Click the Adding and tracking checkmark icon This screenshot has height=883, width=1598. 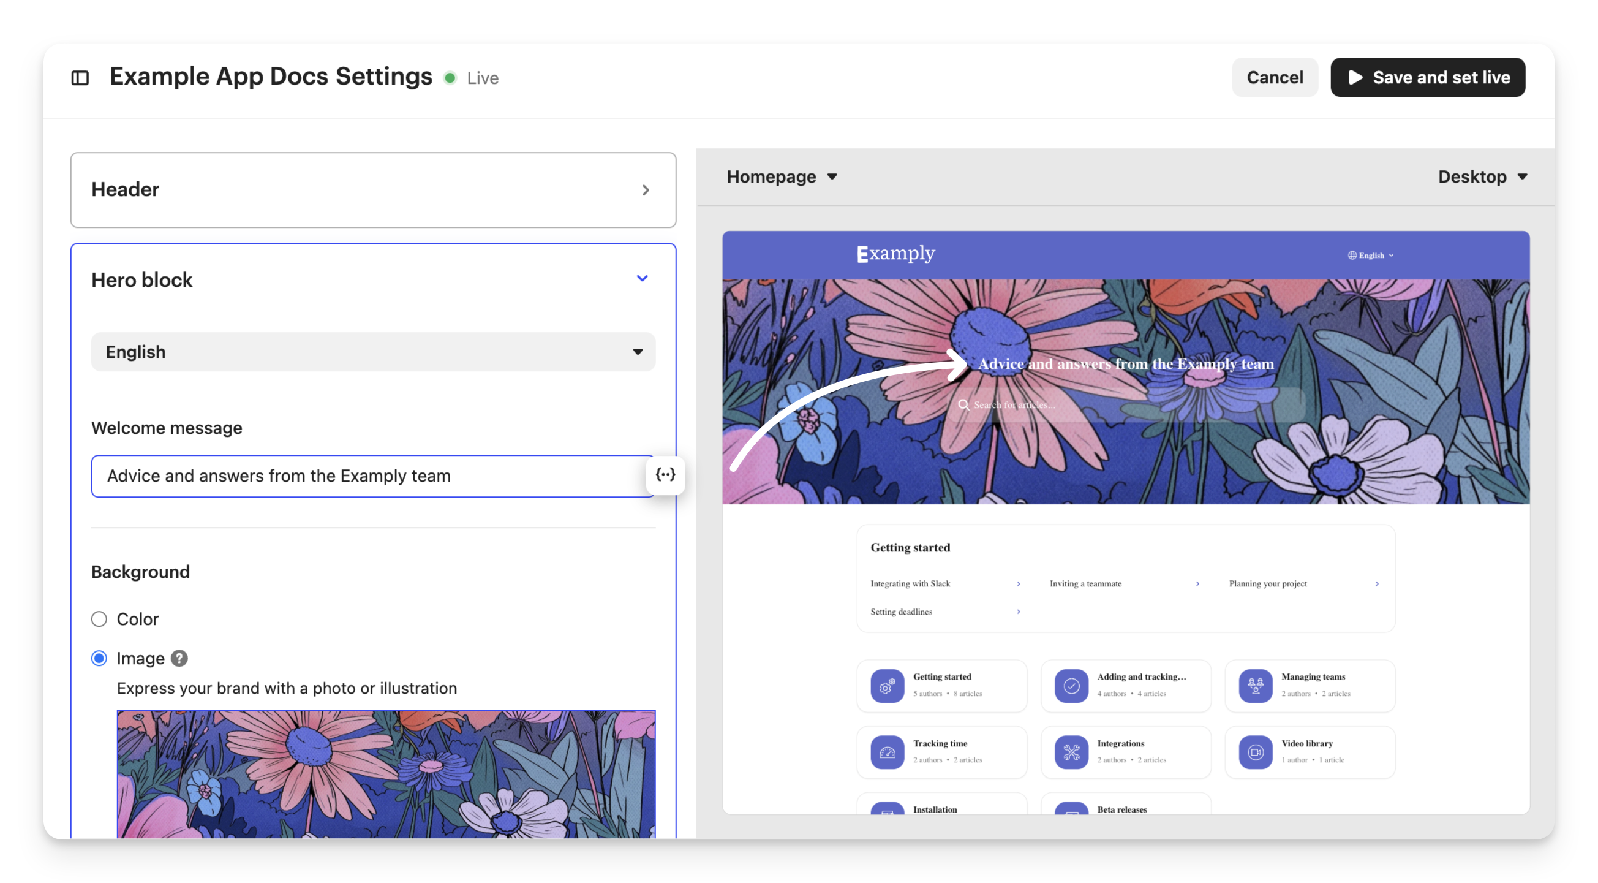pyautogui.click(x=1071, y=686)
